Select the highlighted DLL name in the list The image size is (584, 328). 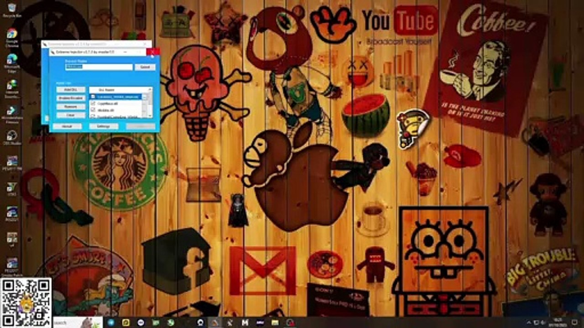pyautogui.click(x=117, y=97)
